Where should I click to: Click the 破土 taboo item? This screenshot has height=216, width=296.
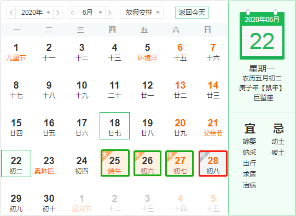coord(278,152)
